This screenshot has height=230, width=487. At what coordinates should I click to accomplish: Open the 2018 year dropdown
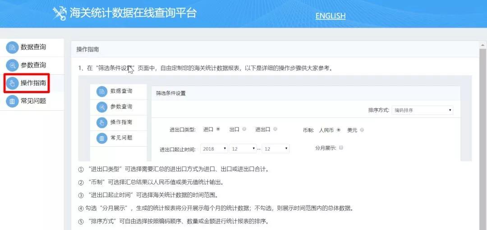coord(214,149)
